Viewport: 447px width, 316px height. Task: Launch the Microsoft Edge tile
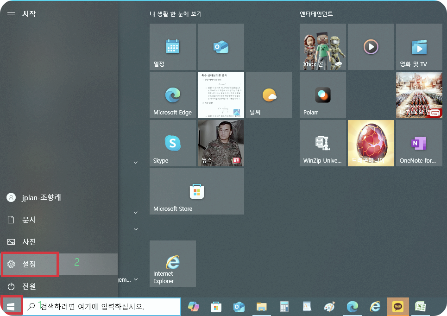click(x=172, y=95)
